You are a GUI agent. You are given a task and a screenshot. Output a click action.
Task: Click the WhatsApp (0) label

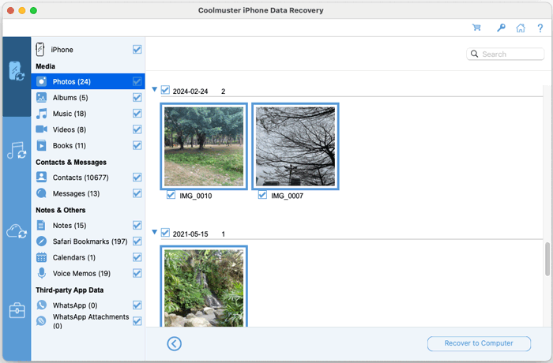75,305
